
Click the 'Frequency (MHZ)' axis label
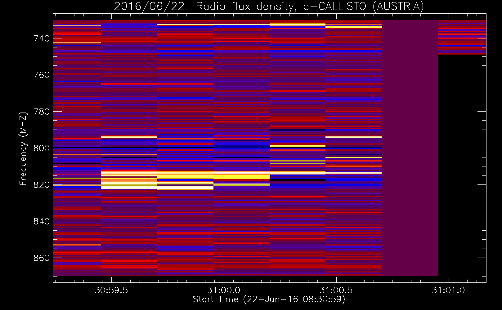coord(23,148)
